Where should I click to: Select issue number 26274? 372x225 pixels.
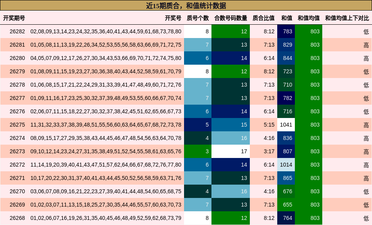point(17,138)
